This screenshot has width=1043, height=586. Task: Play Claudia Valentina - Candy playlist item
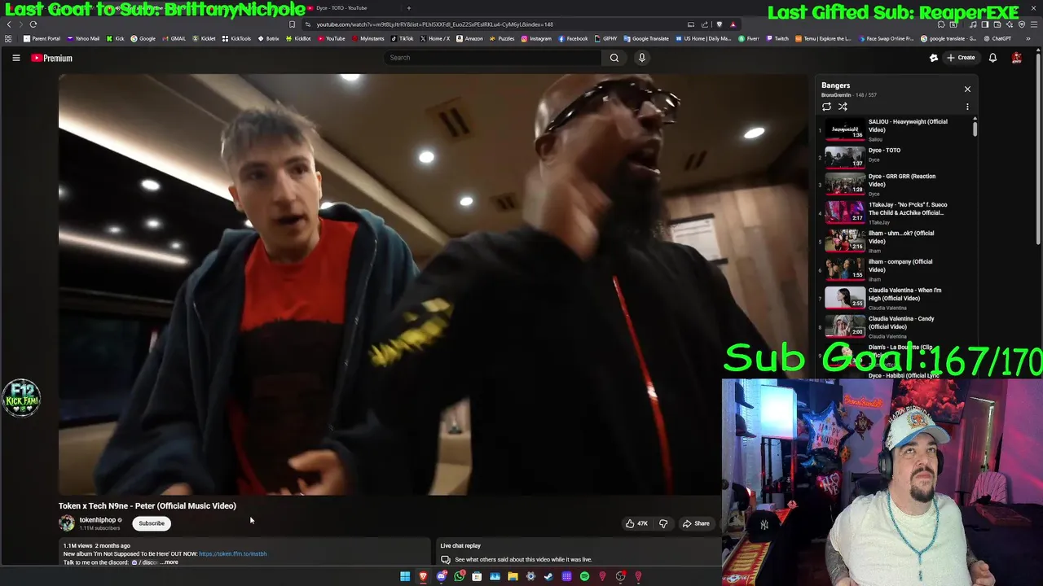pos(894,326)
